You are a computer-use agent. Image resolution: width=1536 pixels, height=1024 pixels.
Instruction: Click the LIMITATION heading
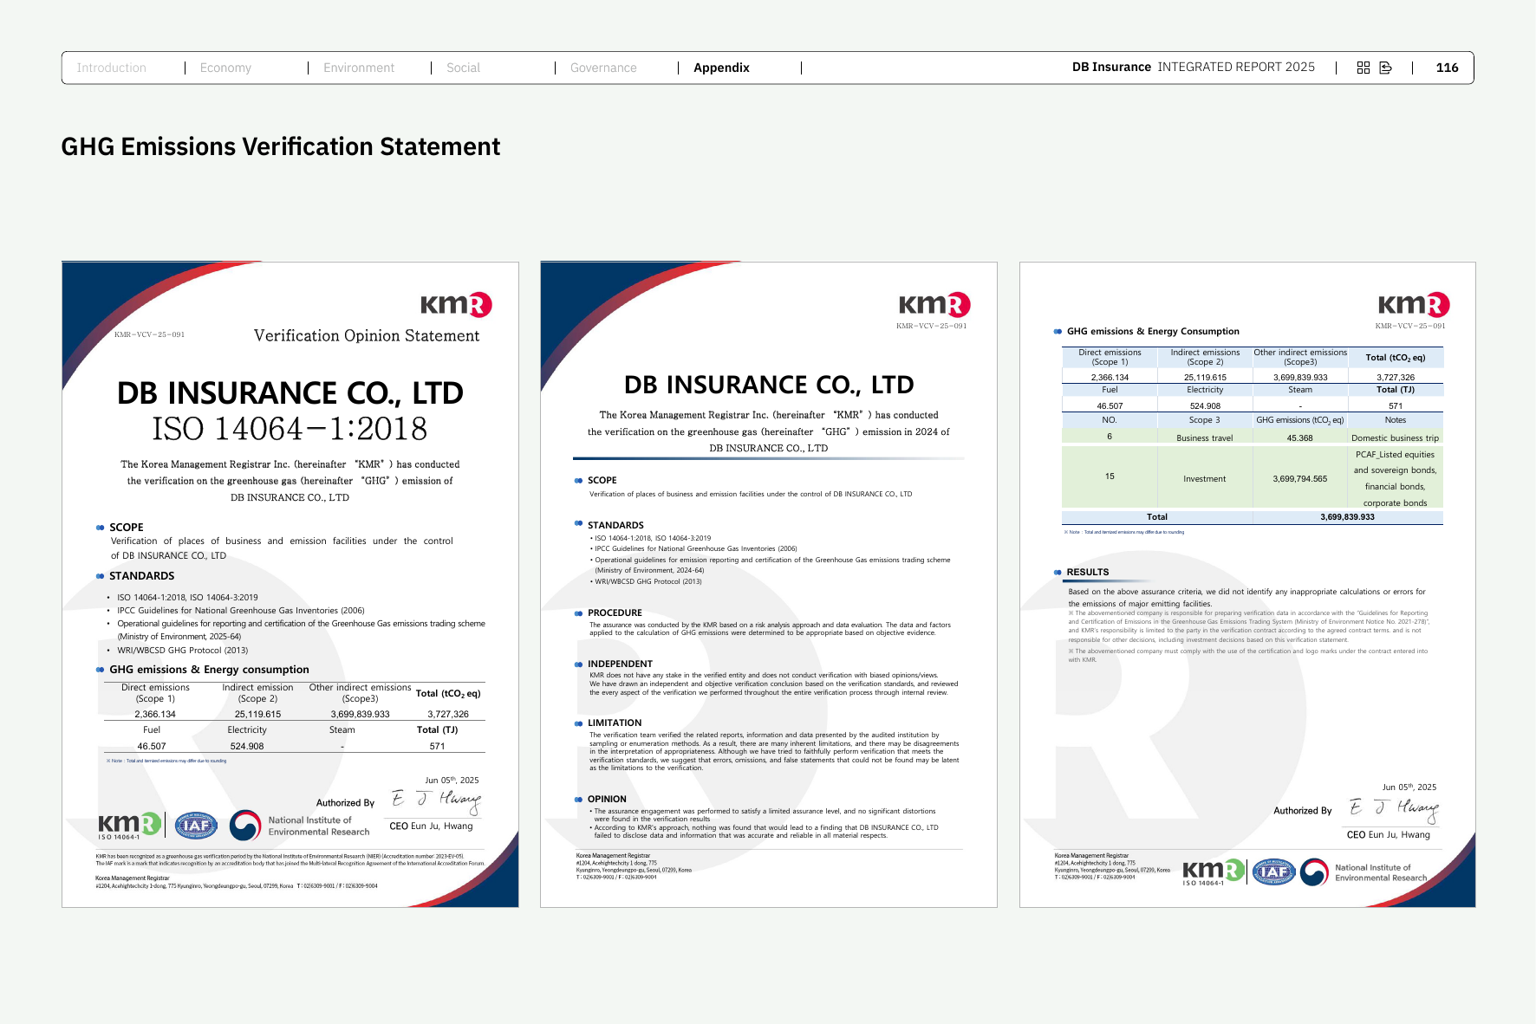615,723
